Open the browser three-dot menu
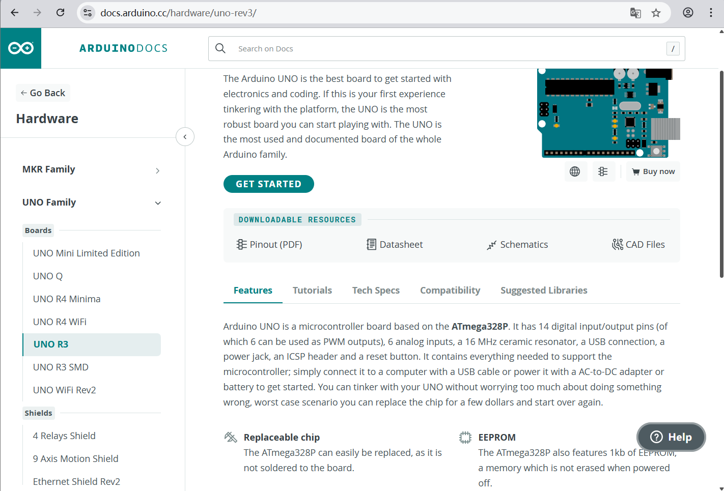This screenshot has width=724, height=491. tap(711, 13)
